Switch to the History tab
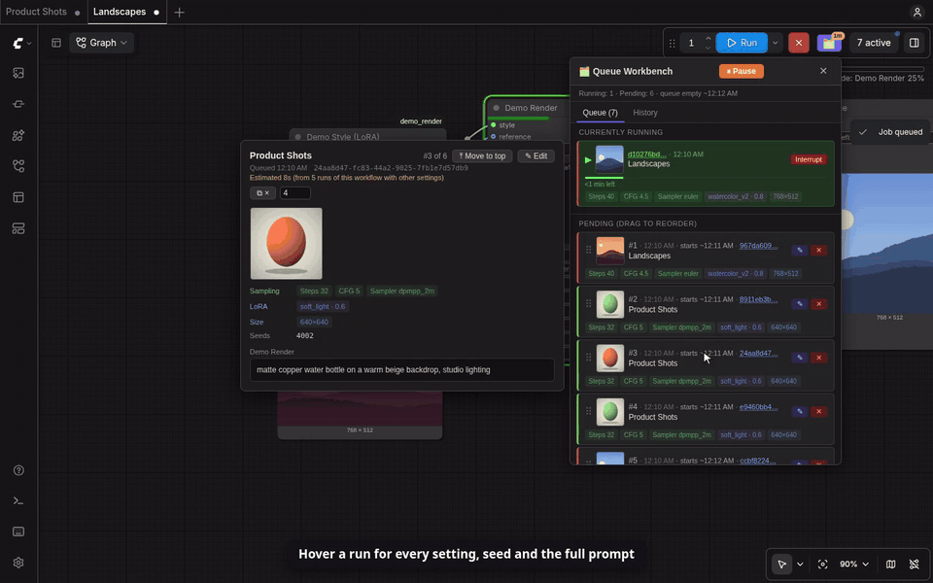This screenshot has height=583, width=933. [x=645, y=113]
